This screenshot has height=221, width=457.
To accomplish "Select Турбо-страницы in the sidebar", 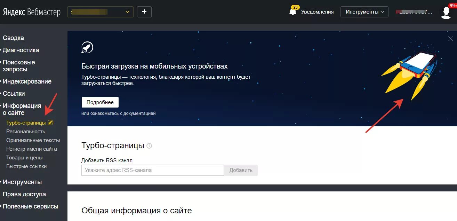I will 26,123.
